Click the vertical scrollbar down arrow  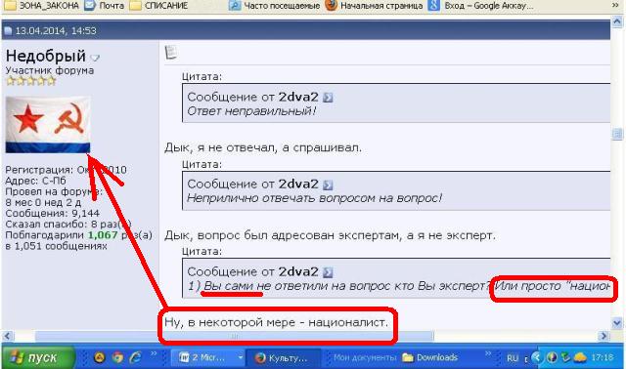(x=617, y=322)
